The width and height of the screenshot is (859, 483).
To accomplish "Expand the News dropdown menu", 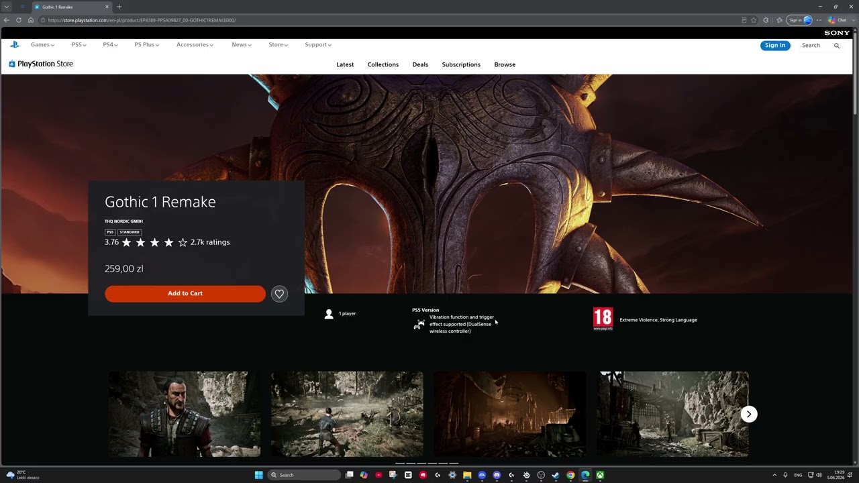I will tap(242, 45).
